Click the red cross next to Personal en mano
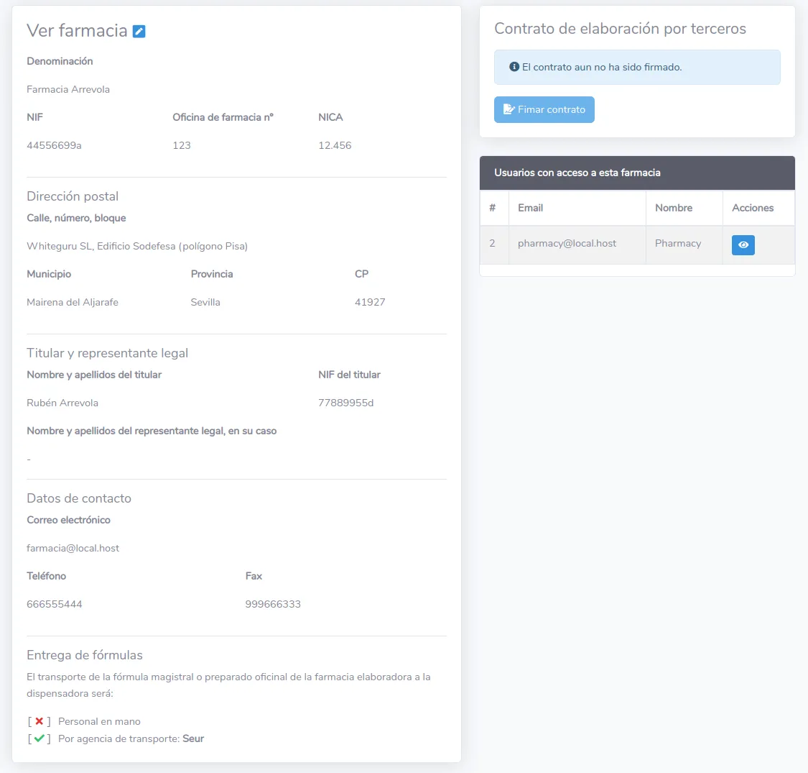 (x=40, y=721)
